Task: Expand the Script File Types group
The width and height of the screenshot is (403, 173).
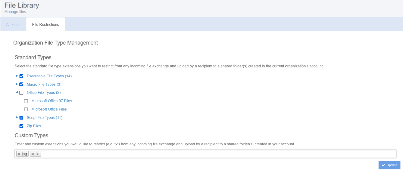Action: (17, 117)
